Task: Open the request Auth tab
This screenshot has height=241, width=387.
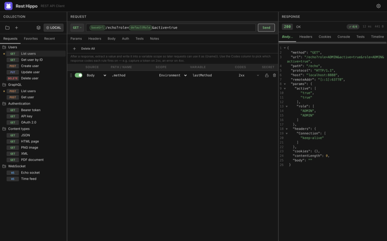Action: (x=126, y=39)
